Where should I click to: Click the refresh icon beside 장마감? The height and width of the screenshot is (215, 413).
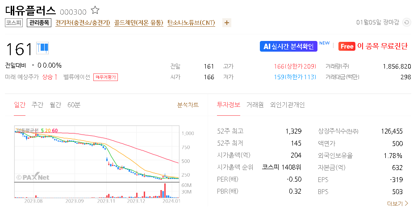click(406, 23)
